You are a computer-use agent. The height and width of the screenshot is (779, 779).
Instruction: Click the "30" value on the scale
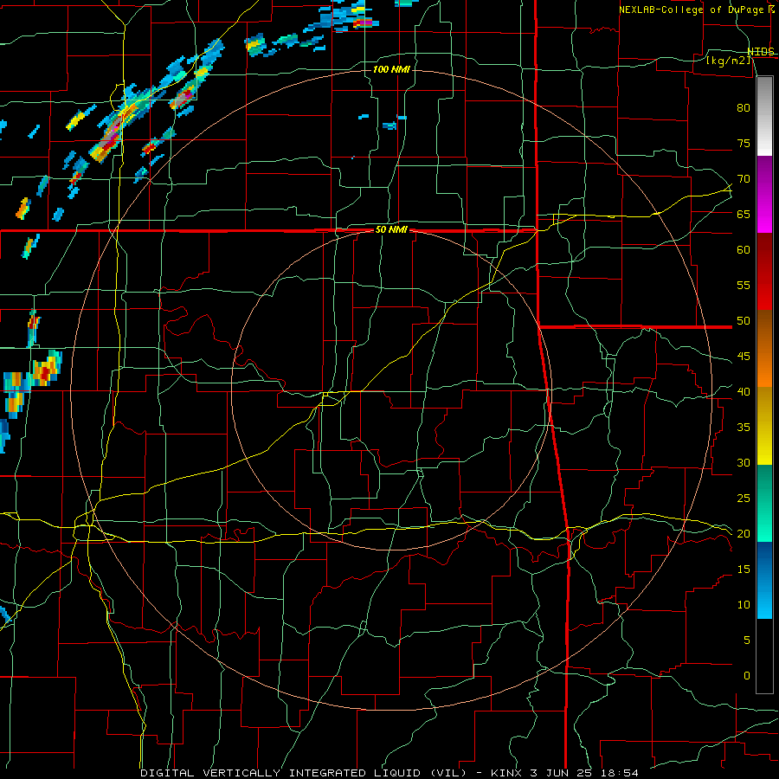[x=744, y=462]
